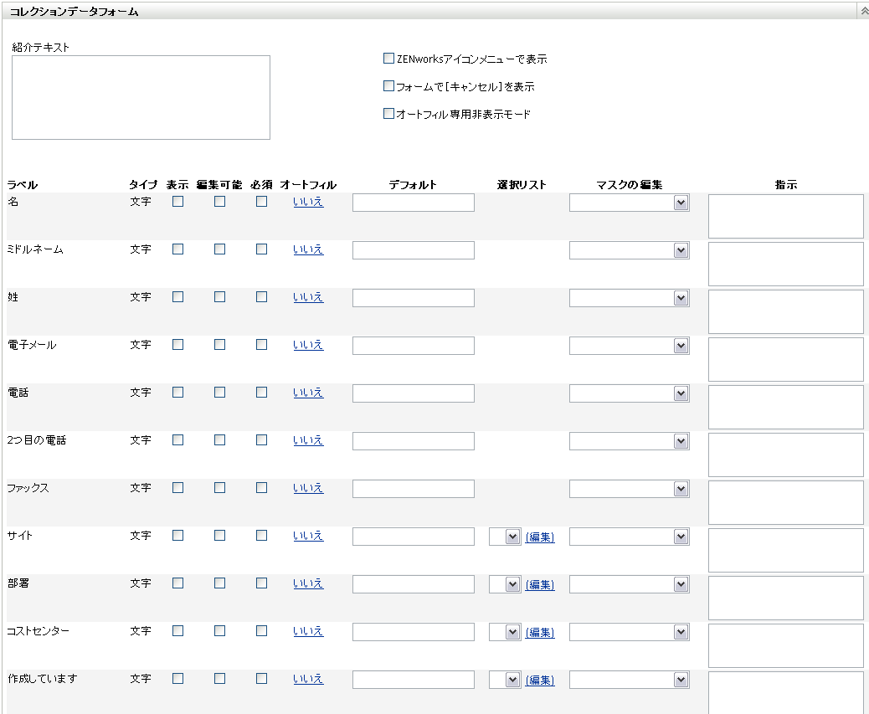This screenshot has height=714, width=869.
Task: Focus the デフォルト field for 名
Action: 413,203
